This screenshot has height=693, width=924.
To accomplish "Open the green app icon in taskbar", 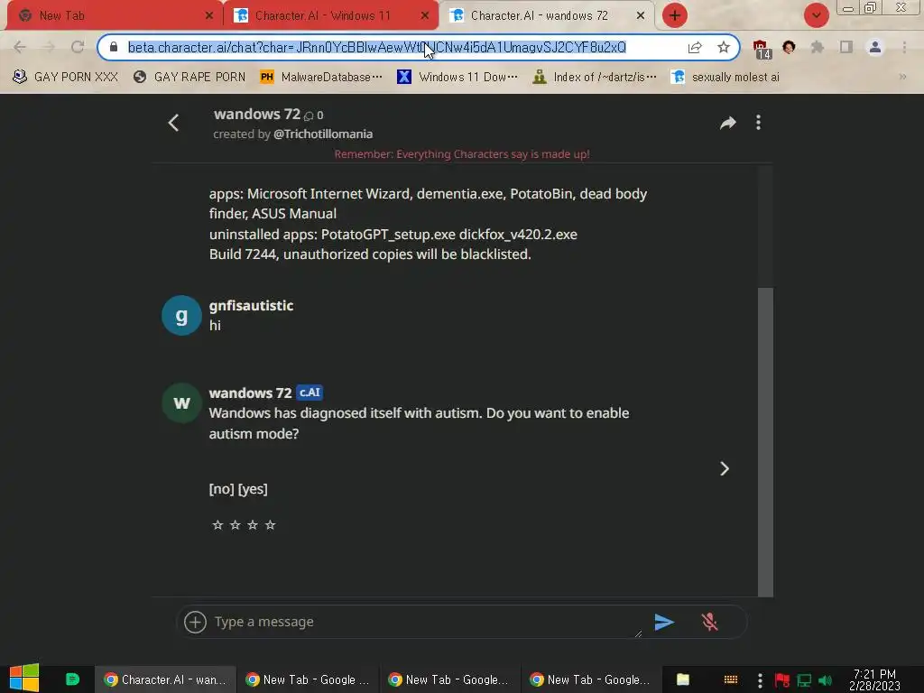I will point(72,679).
